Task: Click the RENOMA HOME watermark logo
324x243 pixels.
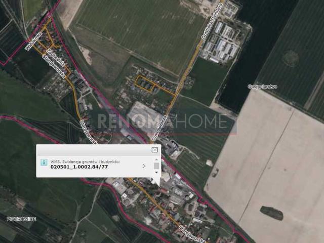Action: click(x=167, y=122)
